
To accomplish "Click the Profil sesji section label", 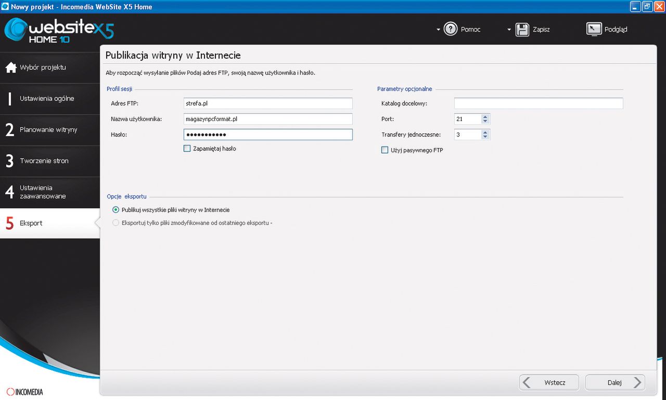I will (x=119, y=89).
